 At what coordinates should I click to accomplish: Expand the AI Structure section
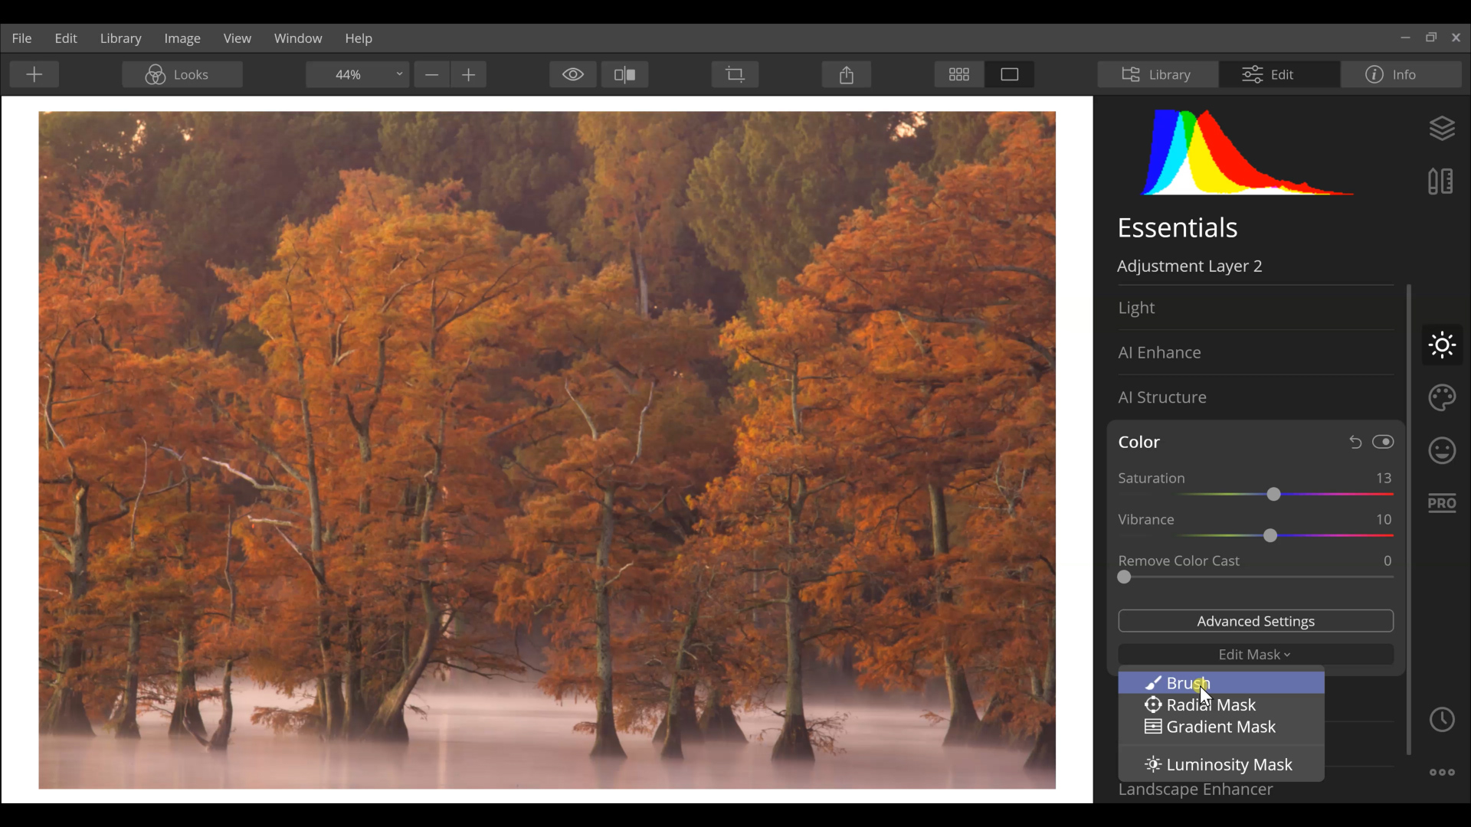(1255, 397)
